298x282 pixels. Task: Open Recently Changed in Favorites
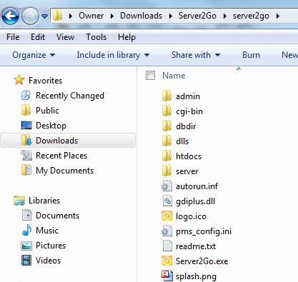point(70,96)
